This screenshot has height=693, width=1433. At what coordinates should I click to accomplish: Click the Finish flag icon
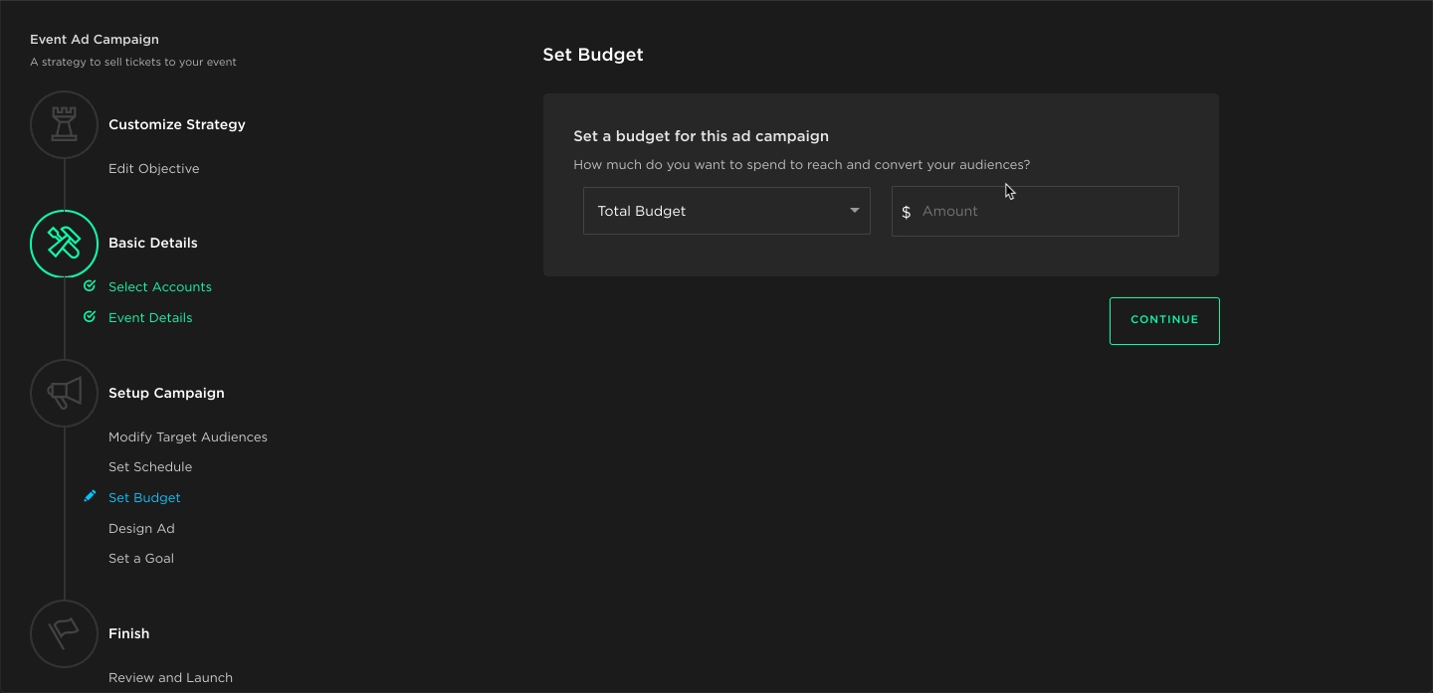pyautogui.click(x=65, y=633)
